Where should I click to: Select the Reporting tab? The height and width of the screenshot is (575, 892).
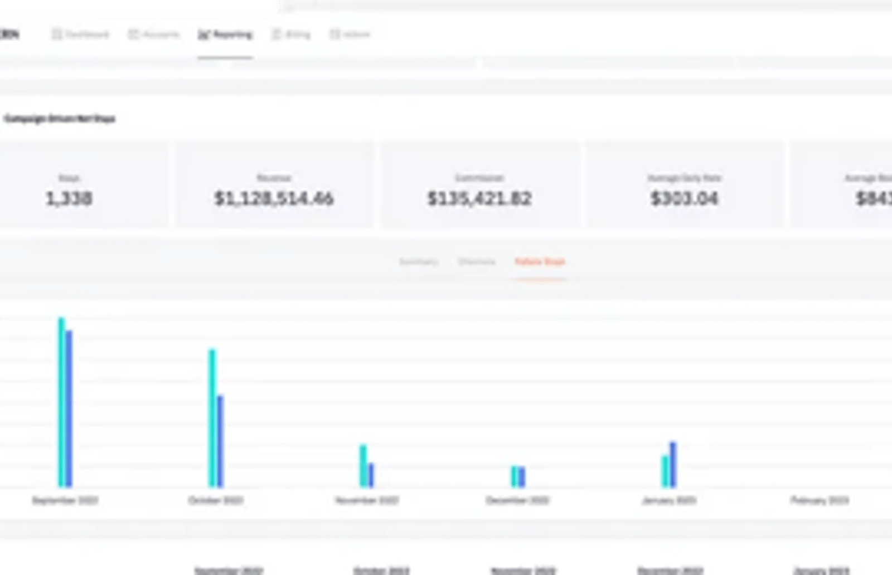pyautogui.click(x=225, y=35)
